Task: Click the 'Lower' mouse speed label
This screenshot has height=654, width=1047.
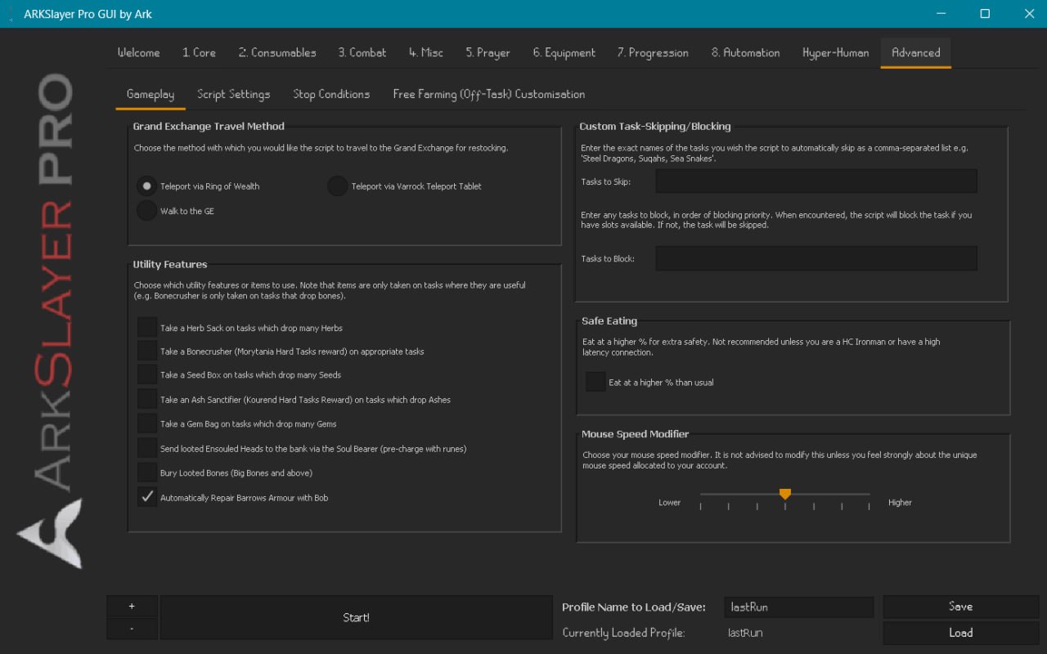Action: 670,503
